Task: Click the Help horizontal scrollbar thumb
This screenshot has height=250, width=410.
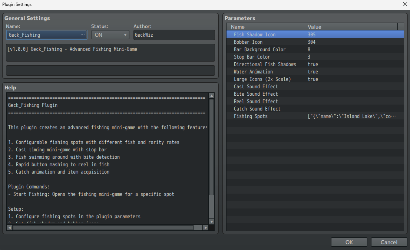Action: coord(103,228)
